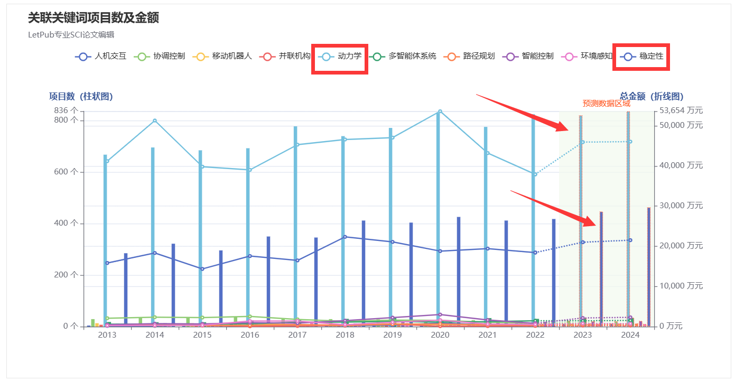Open the LetPub专业SCI论文编辑 subtitle link

click(71, 35)
